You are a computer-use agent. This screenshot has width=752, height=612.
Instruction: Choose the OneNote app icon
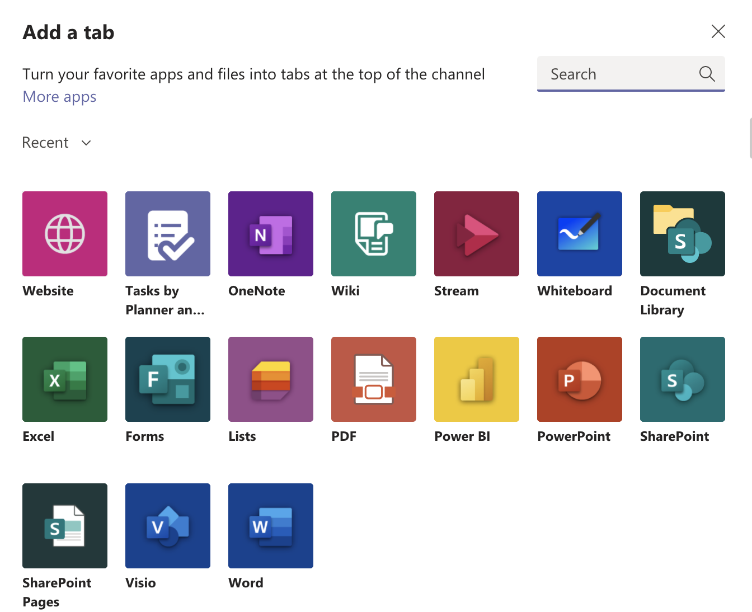[x=271, y=234]
